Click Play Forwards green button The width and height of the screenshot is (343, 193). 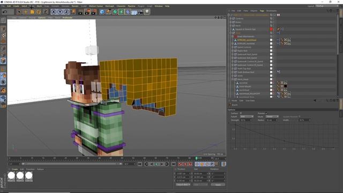156,164
